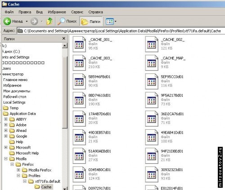Toggle the Folders (Папки) pane button

(91, 22)
